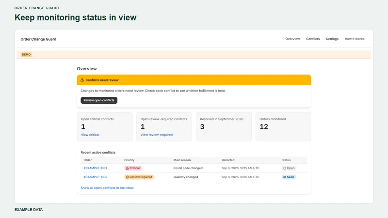Open Settings in the top navigation
Screen dimensions: 388x218
(332, 39)
